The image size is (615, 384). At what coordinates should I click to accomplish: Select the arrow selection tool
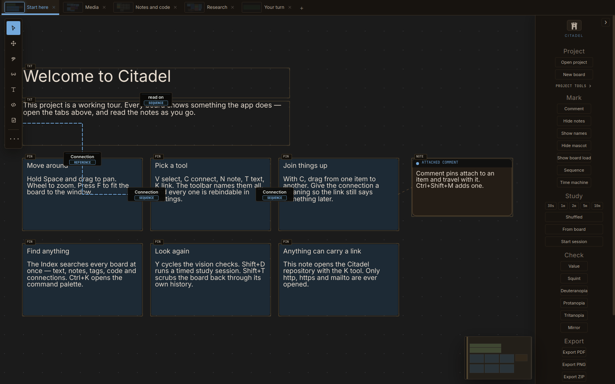[x=13, y=28]
